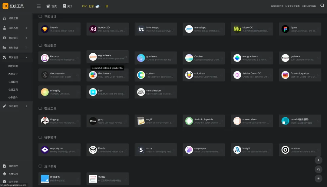
Task: Toggle the sidebar hamburger menu
Action: point(38,6)
